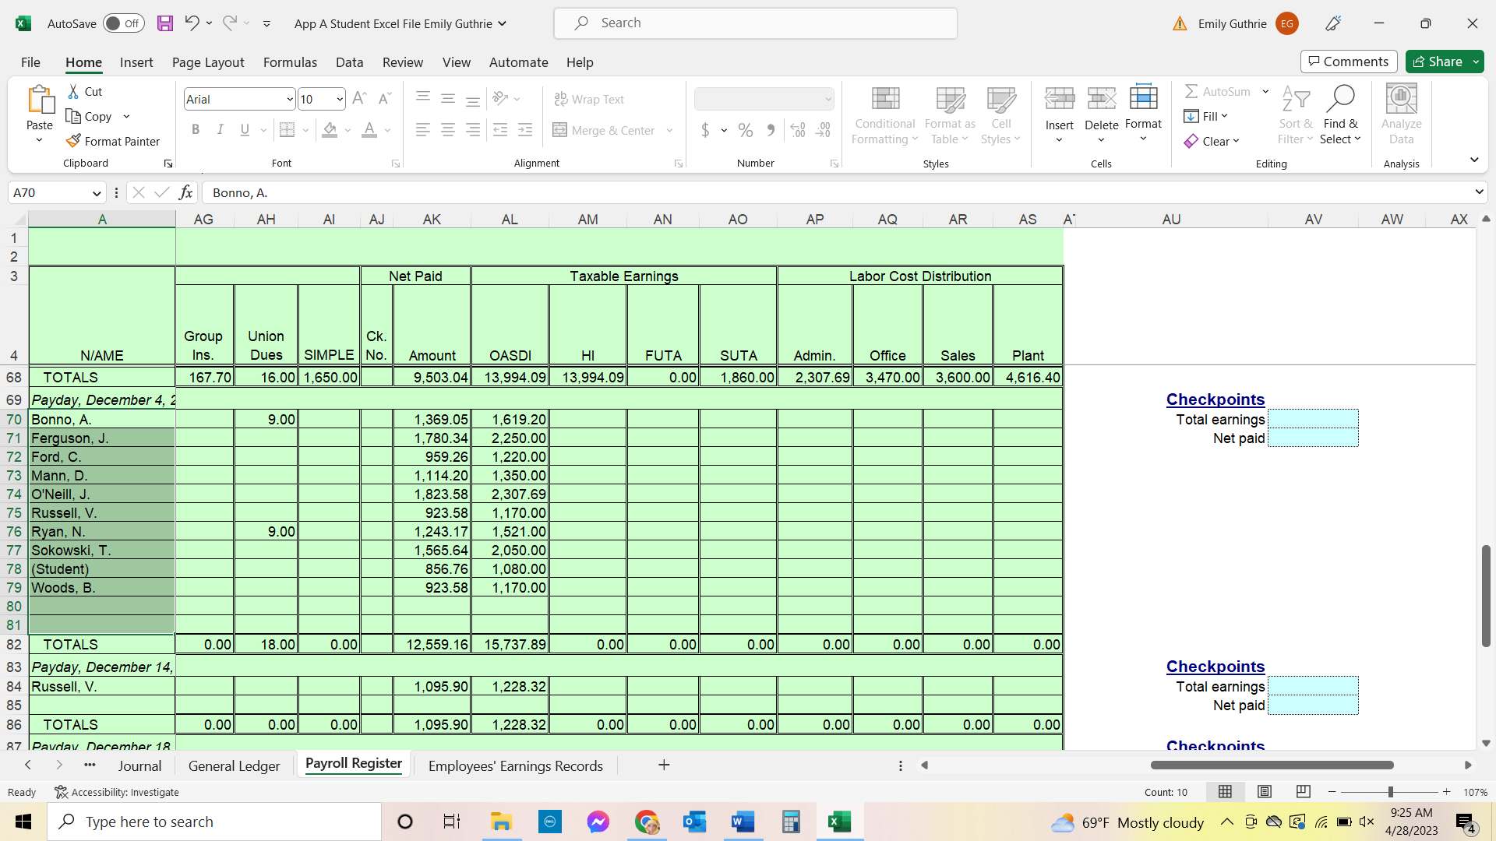Click the zoom slider handle
This screenshot has height=841, width=1496.
click(x=1390, y=792)
